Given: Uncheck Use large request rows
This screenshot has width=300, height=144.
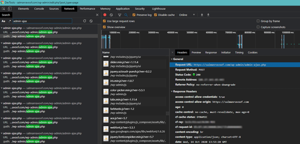Looking at the screenshot, I should pos(105,21).
